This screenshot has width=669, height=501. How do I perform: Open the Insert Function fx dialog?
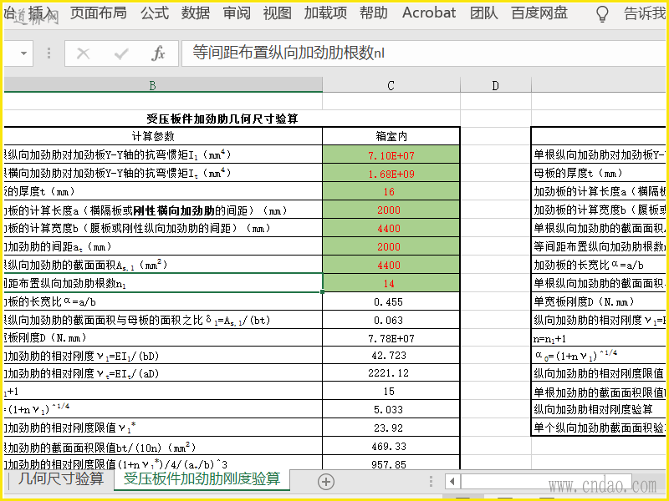[x=158, y=53]
